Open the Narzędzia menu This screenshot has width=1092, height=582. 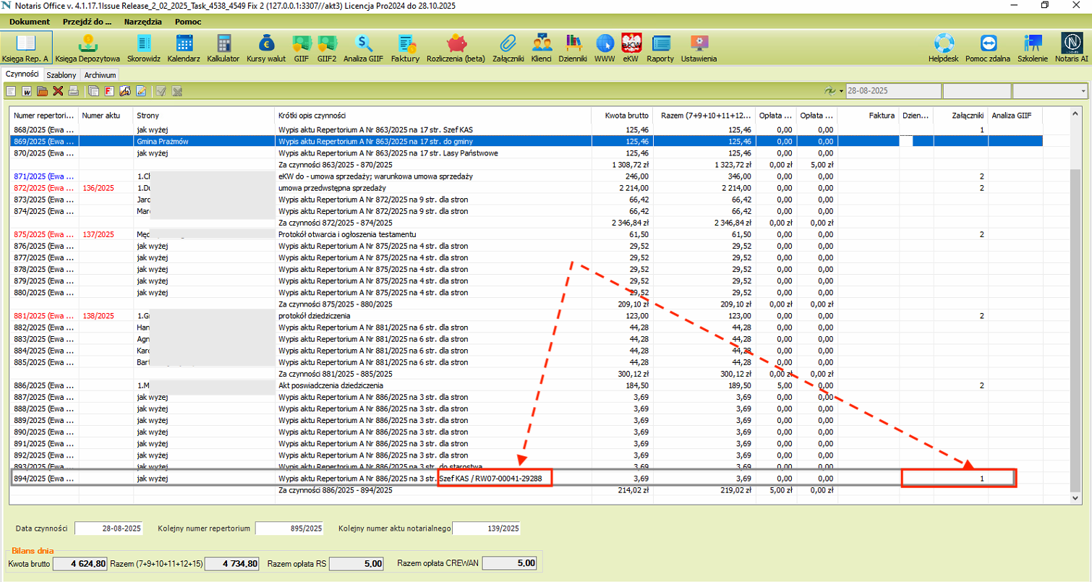pos(142,22)
